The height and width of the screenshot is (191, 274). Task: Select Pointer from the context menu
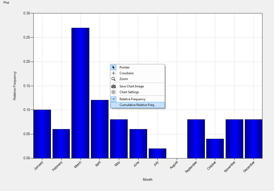coord(125,67)
